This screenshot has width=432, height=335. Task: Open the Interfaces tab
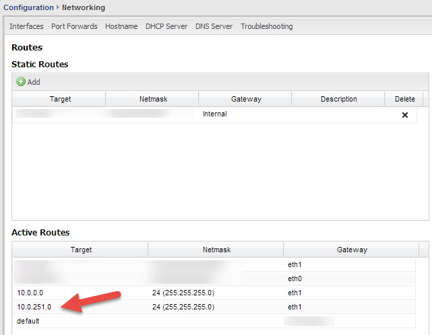pyautogui.click(x=26, y=26)
